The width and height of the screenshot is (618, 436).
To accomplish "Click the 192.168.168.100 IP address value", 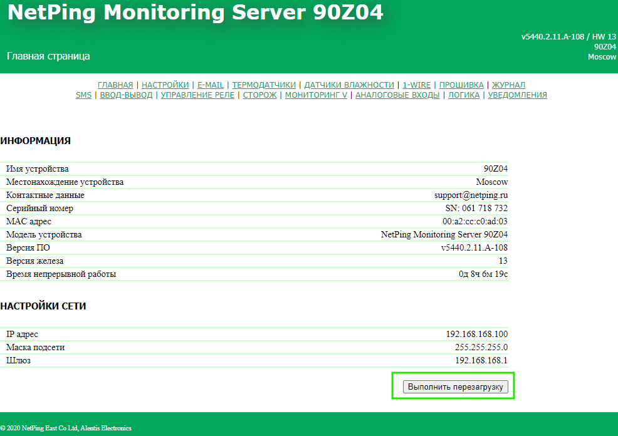I will coord(476,335).
